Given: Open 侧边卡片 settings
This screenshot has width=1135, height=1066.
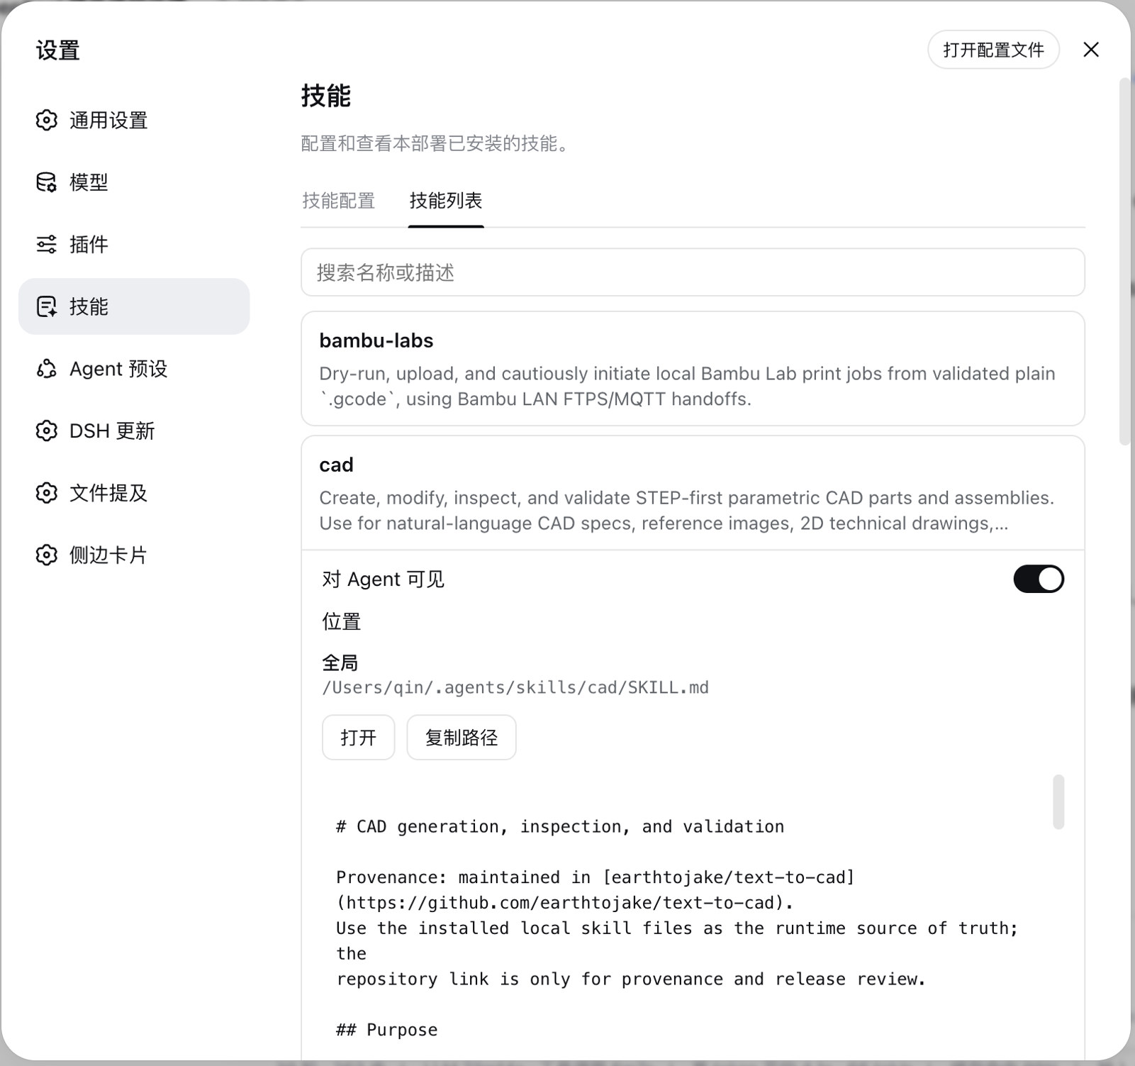Looking at the screenshot, I should pos(134,555).
